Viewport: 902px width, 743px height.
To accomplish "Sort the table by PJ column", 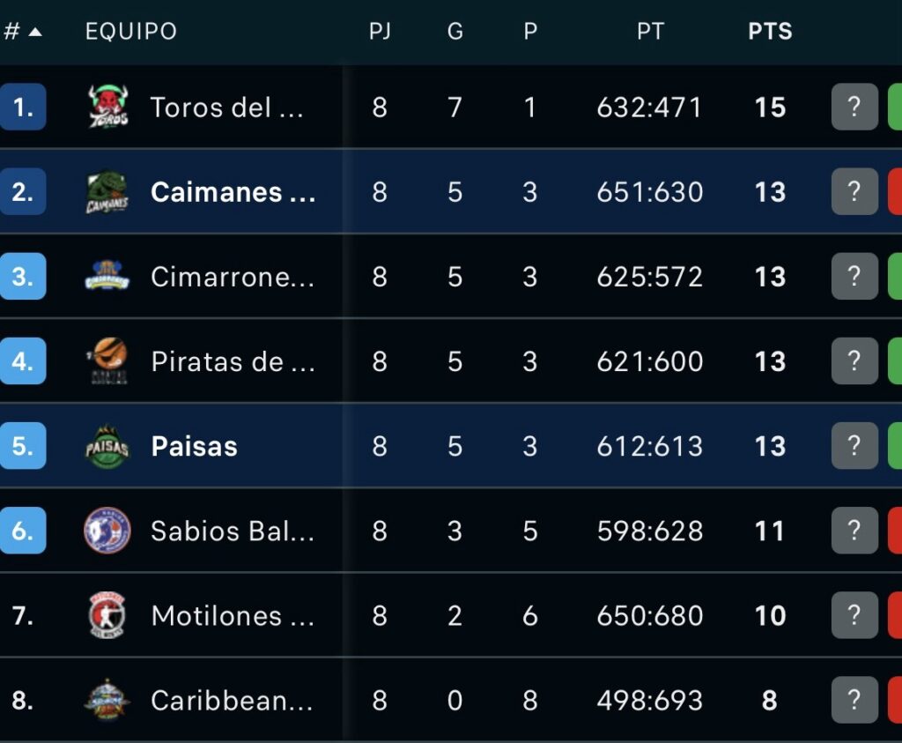I will click(x=380, y=32).
